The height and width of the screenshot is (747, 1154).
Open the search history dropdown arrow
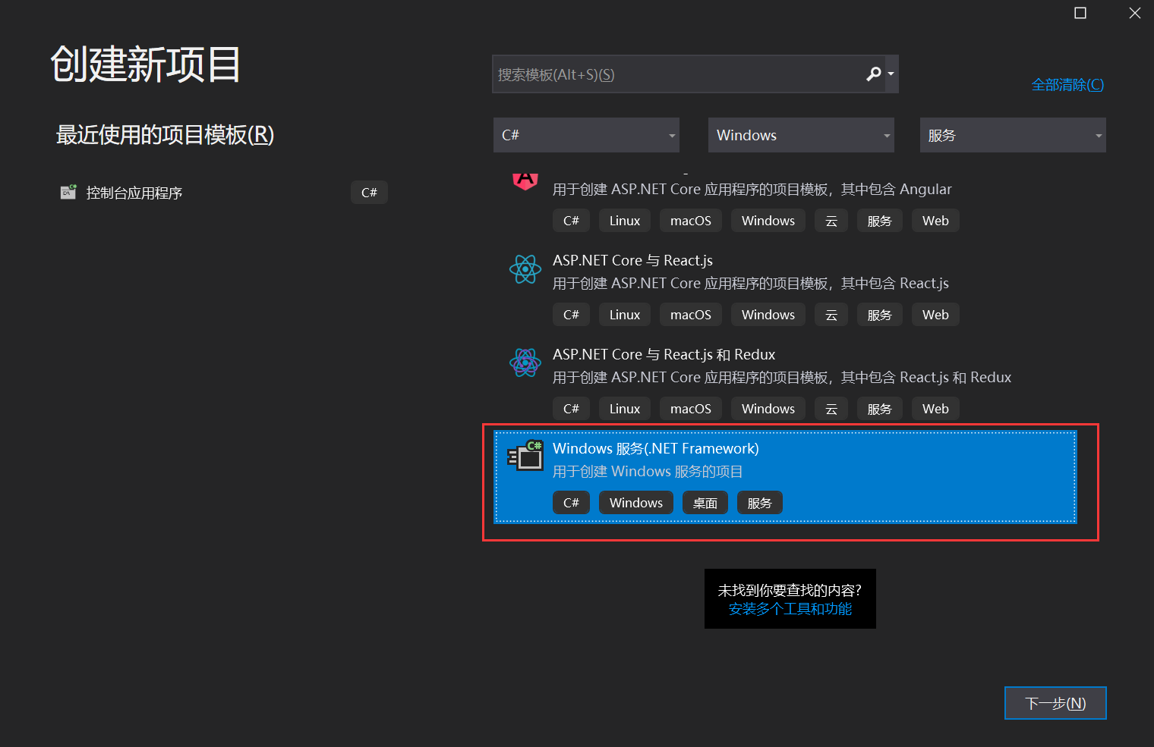pos(891,74)
